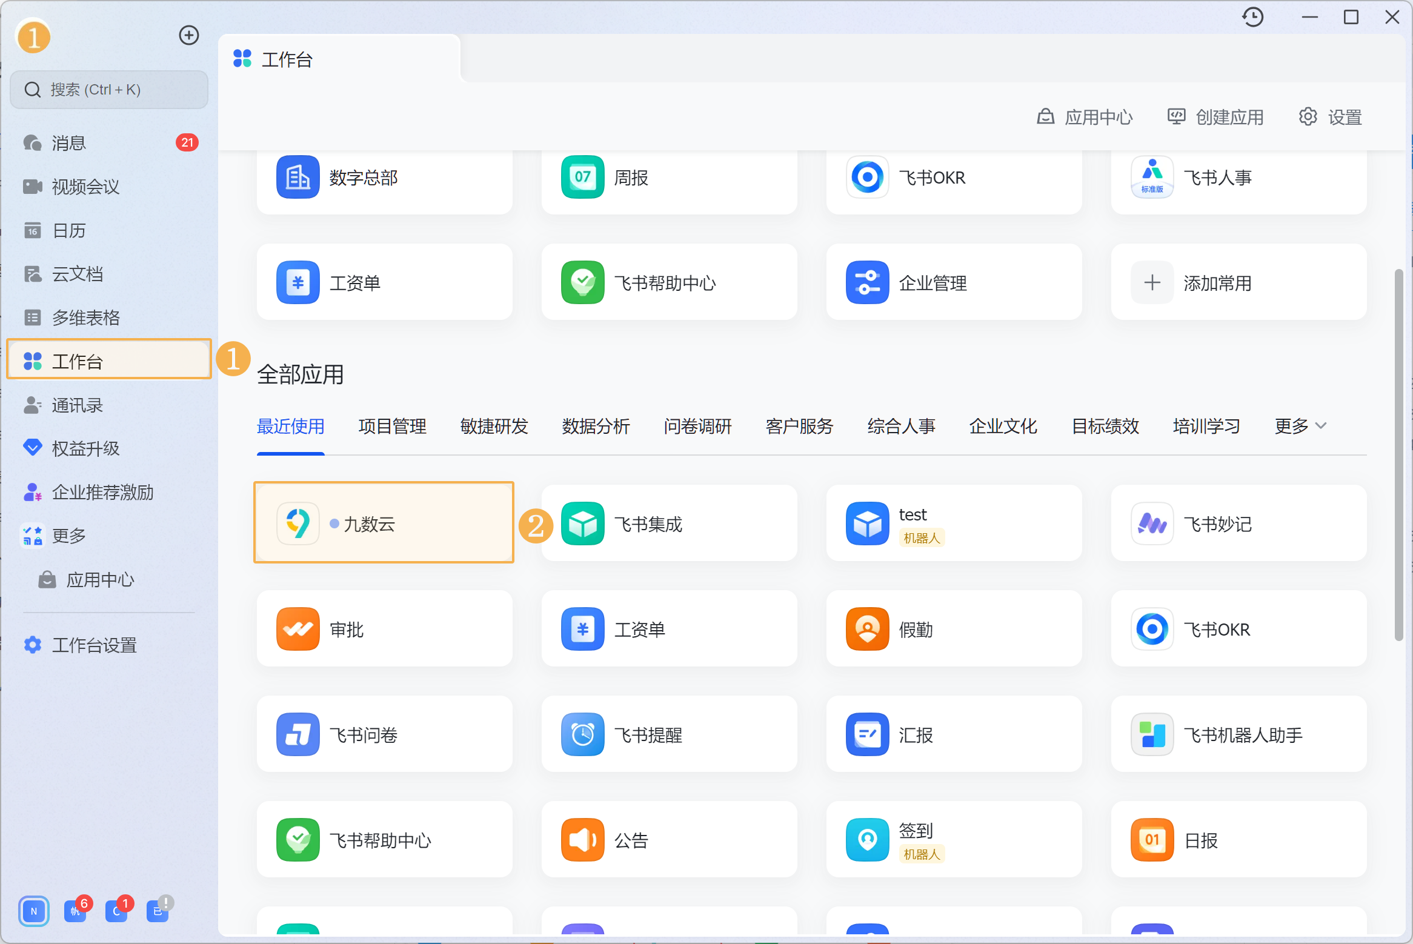Switch to the 项目管理 tab

pyautogui.click(x=393, y=426)
